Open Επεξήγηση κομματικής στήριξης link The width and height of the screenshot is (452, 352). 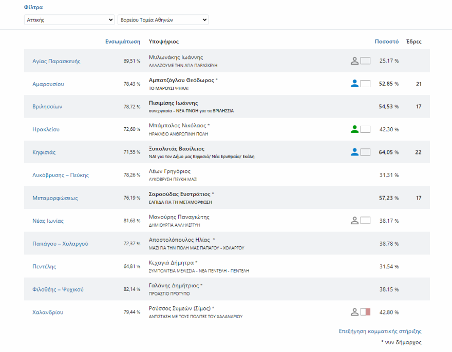[380, 331]
